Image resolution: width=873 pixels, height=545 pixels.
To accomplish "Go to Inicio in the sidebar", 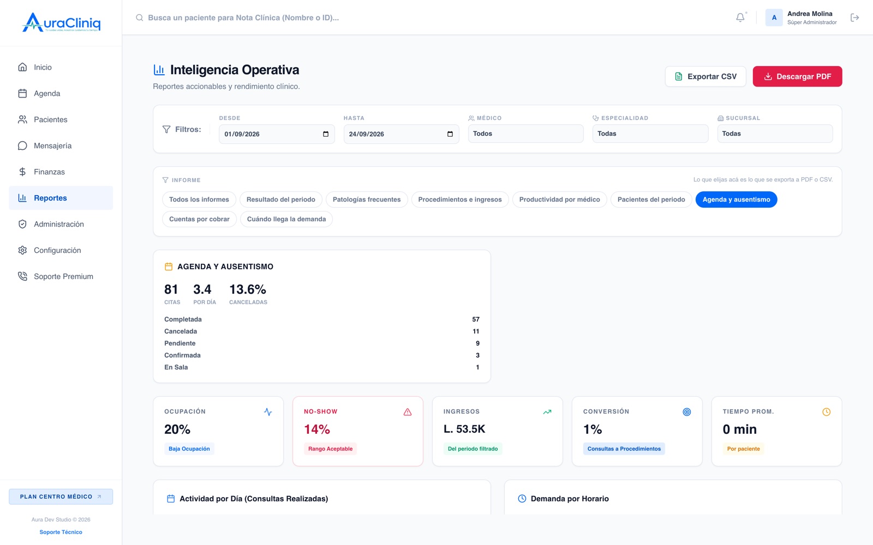I will pos(61,67).
